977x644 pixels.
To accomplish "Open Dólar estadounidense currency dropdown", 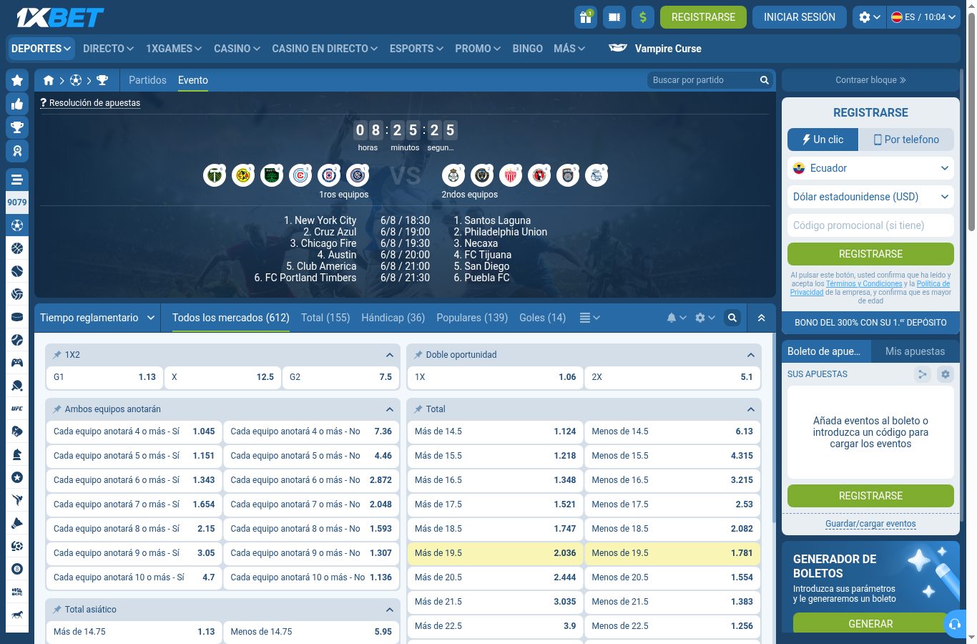I will [x=870, y=197].
